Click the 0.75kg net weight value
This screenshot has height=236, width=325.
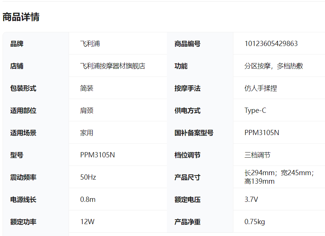click(x=255, y=222)
